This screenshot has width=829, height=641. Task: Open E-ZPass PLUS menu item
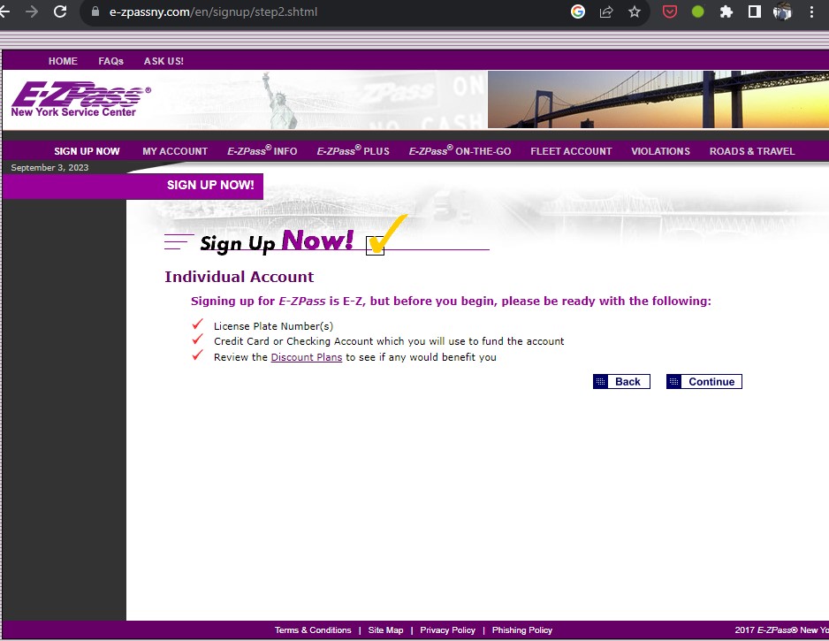(x=354, y=151)
